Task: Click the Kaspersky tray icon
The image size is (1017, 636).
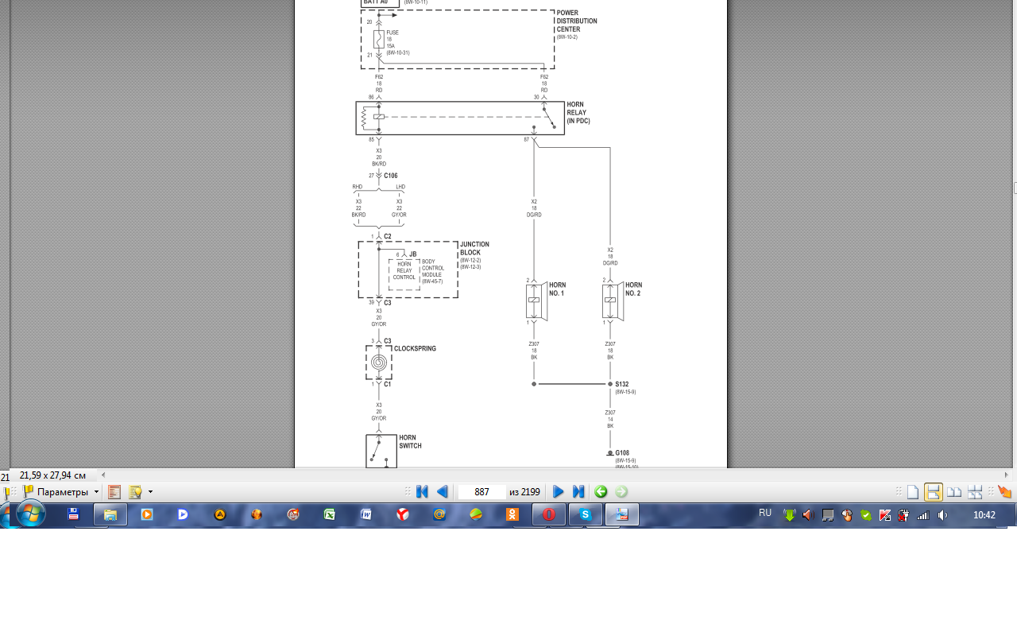Action: point(884,515)
